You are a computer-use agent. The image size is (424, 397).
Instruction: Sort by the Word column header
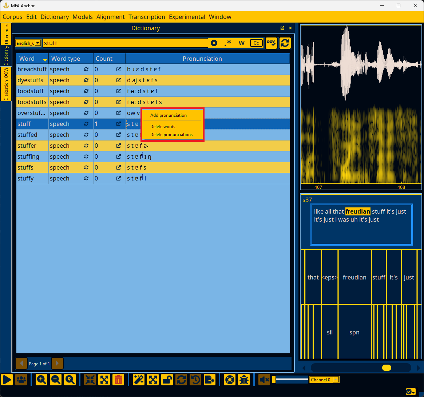(32, 59)
